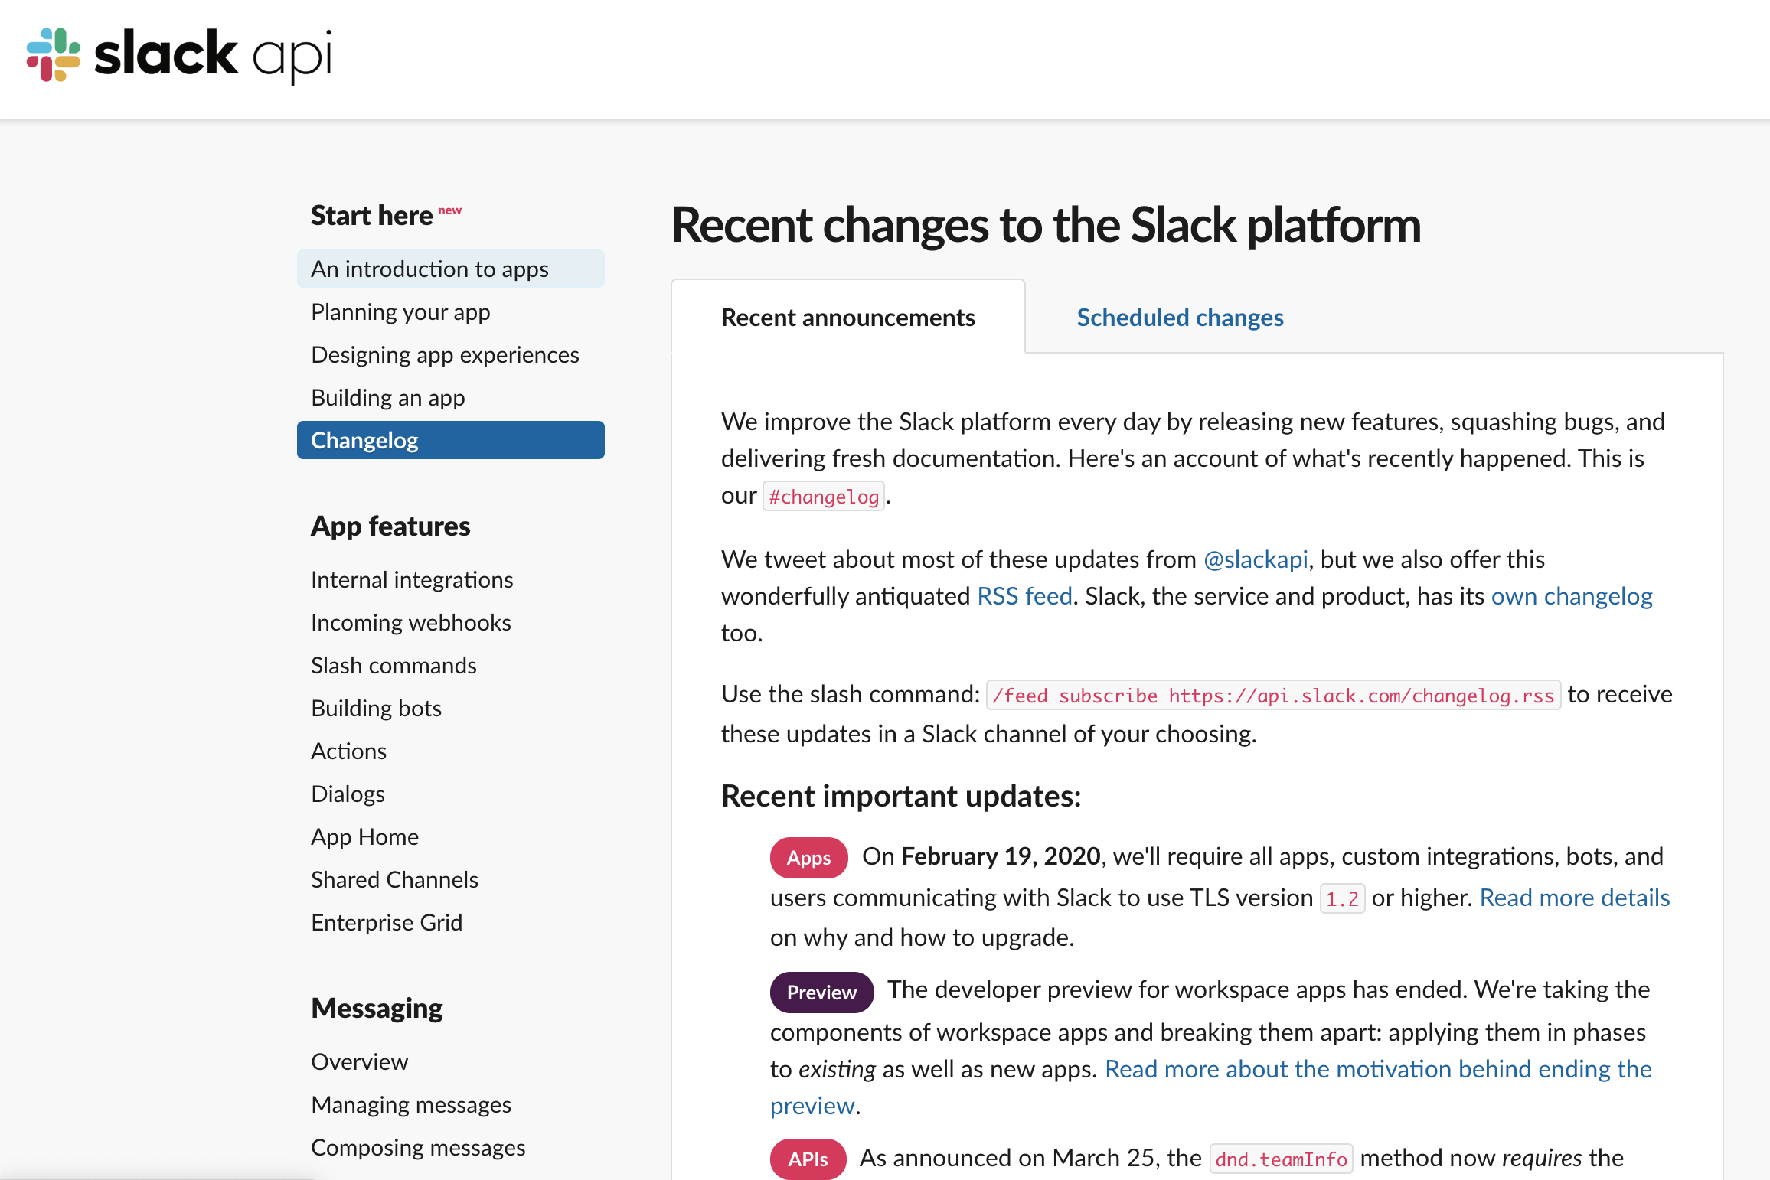The image size is (1770, 1180).
Task: Click the @slackapi Twitter link
Action: click(x=1256, y=559)
